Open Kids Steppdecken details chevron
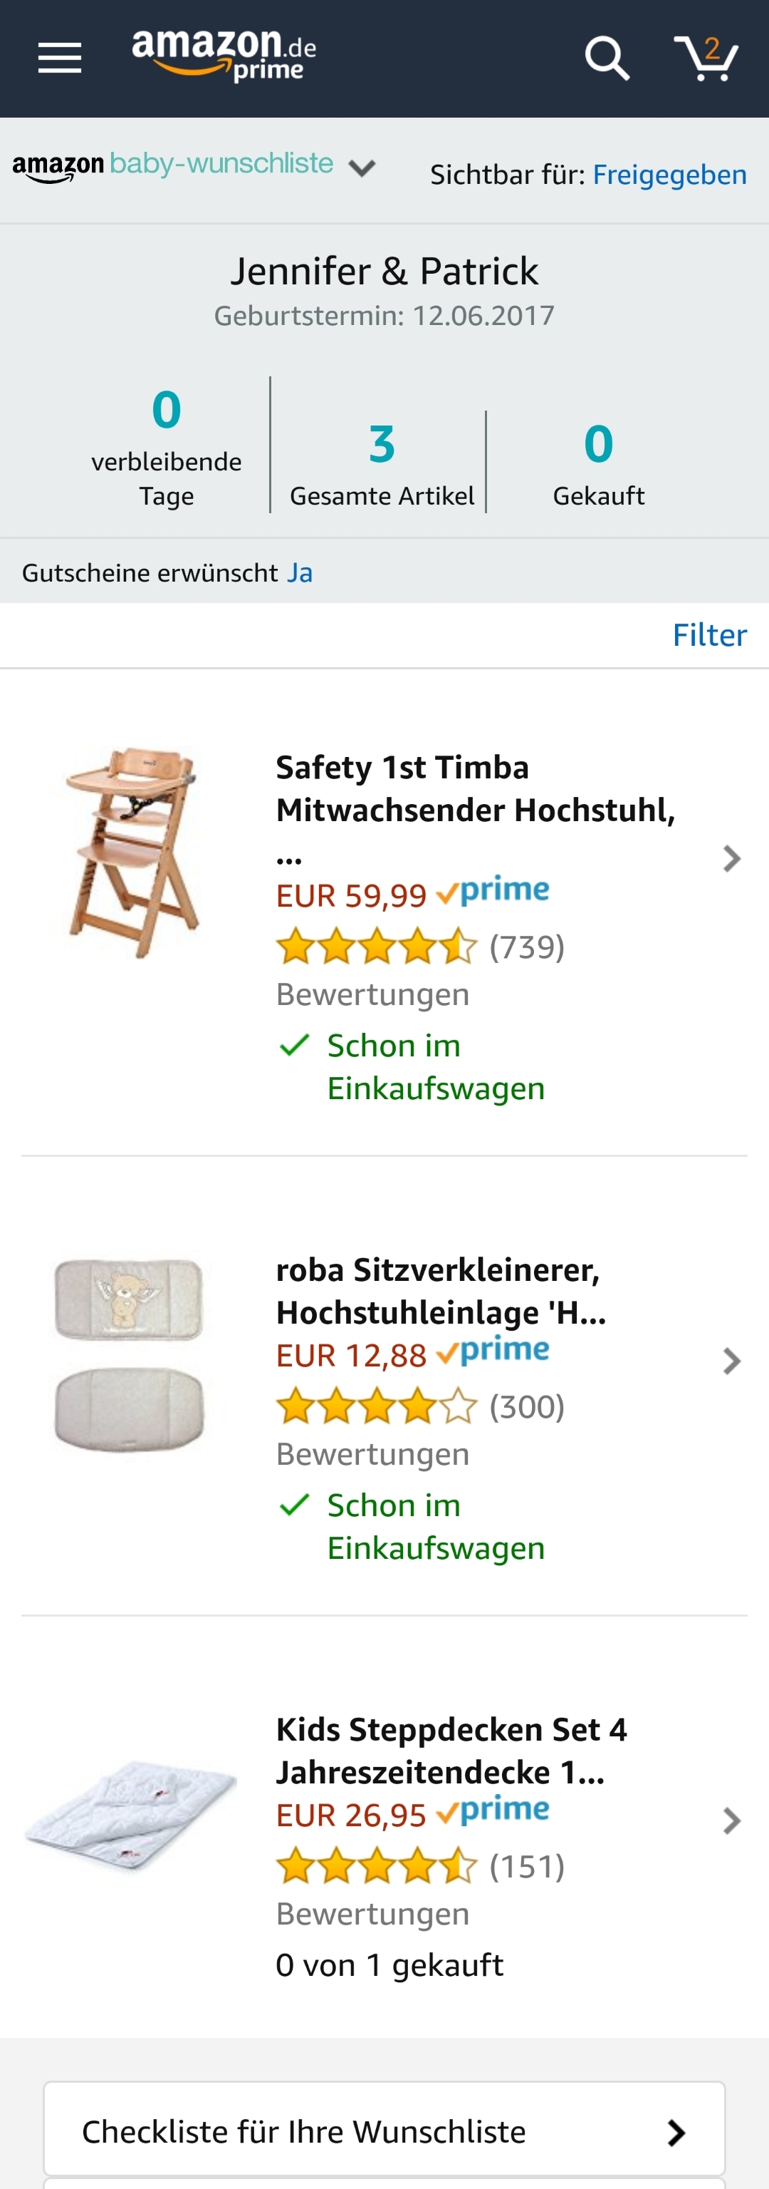The width and height of the screenshot is (769, 2189). click(x=731, y=1820)
